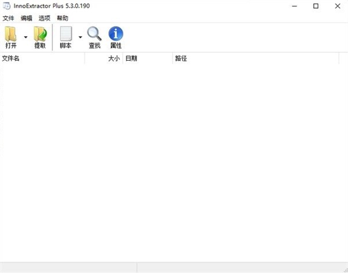This screenshot has width=348, height=273.
Task: Sort by 路径 (Path) column header
Action: click(256, 58)
